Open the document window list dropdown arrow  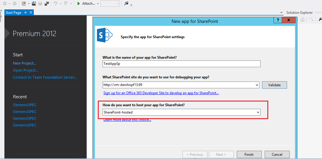(281, 13)
